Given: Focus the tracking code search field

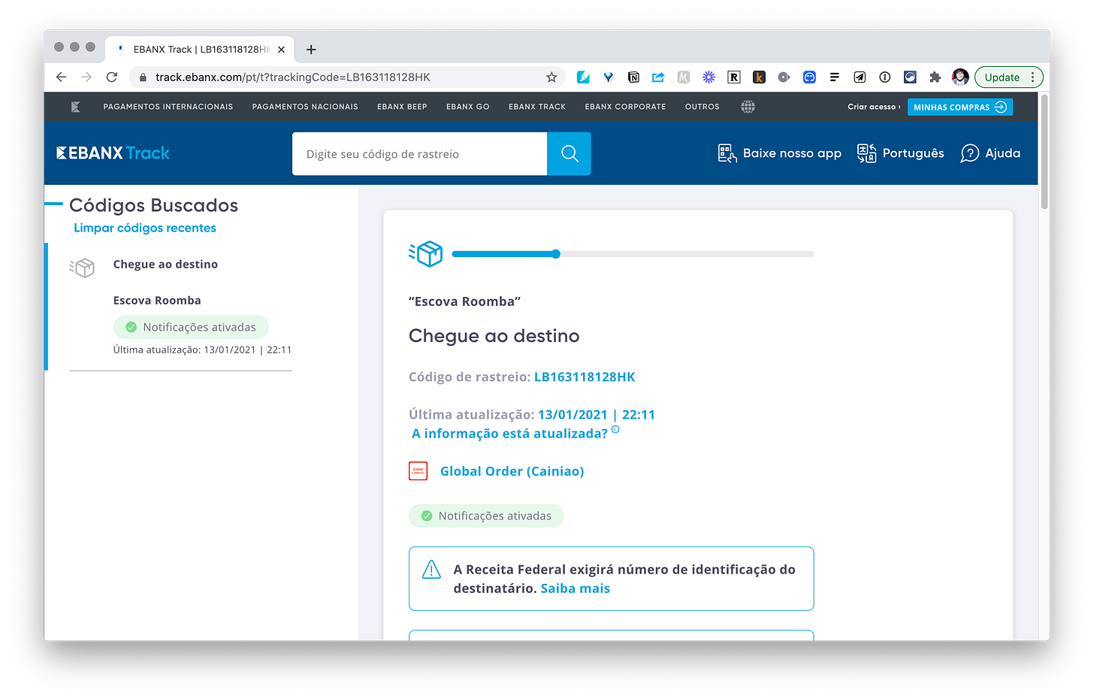Looking at the screenshot, I should [419, 154].
